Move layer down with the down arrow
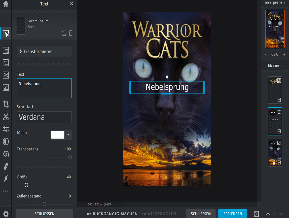The image size is (289, 218). (x=282, y=214)
